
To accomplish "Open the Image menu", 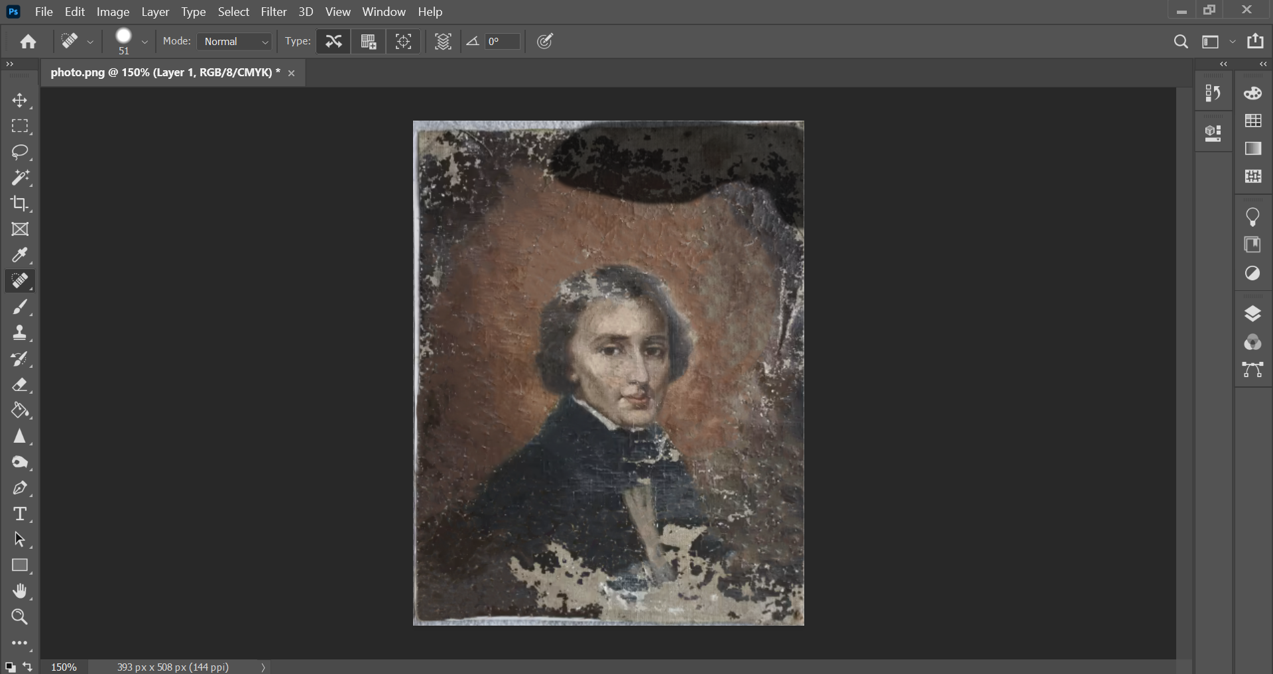I will coord(113,12).
